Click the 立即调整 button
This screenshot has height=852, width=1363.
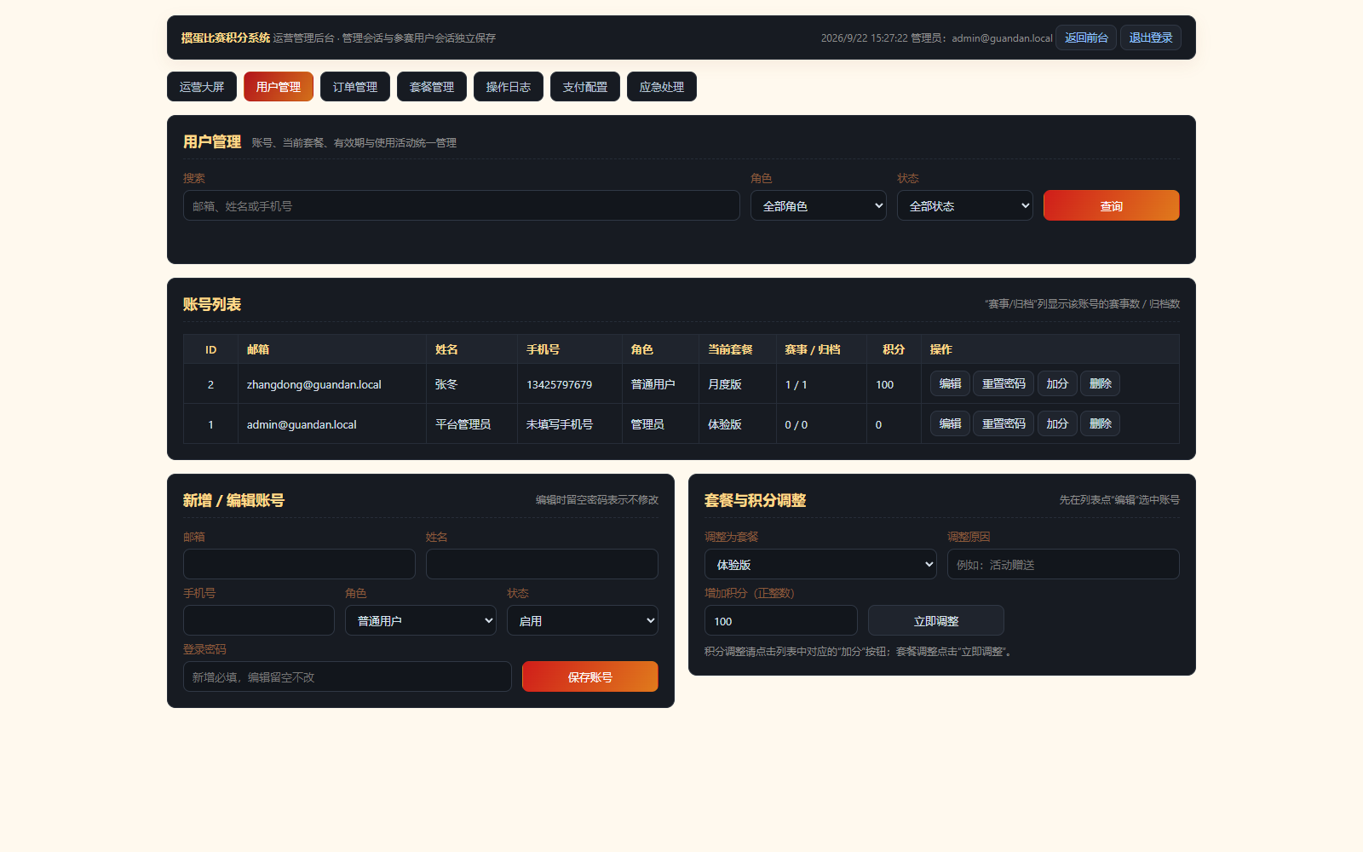(x=936, y=620)
